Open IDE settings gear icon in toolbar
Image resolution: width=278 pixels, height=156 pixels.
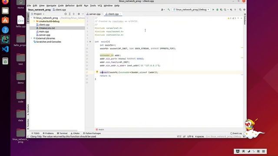coord(244,10)
